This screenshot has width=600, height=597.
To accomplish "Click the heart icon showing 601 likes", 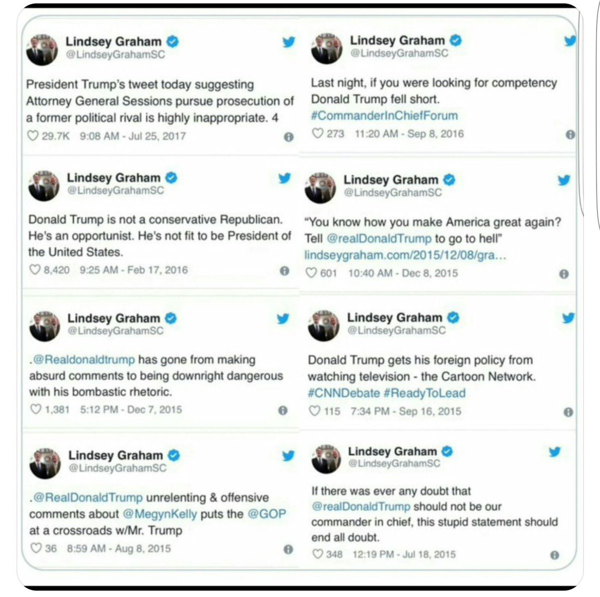I will [311, 273].
